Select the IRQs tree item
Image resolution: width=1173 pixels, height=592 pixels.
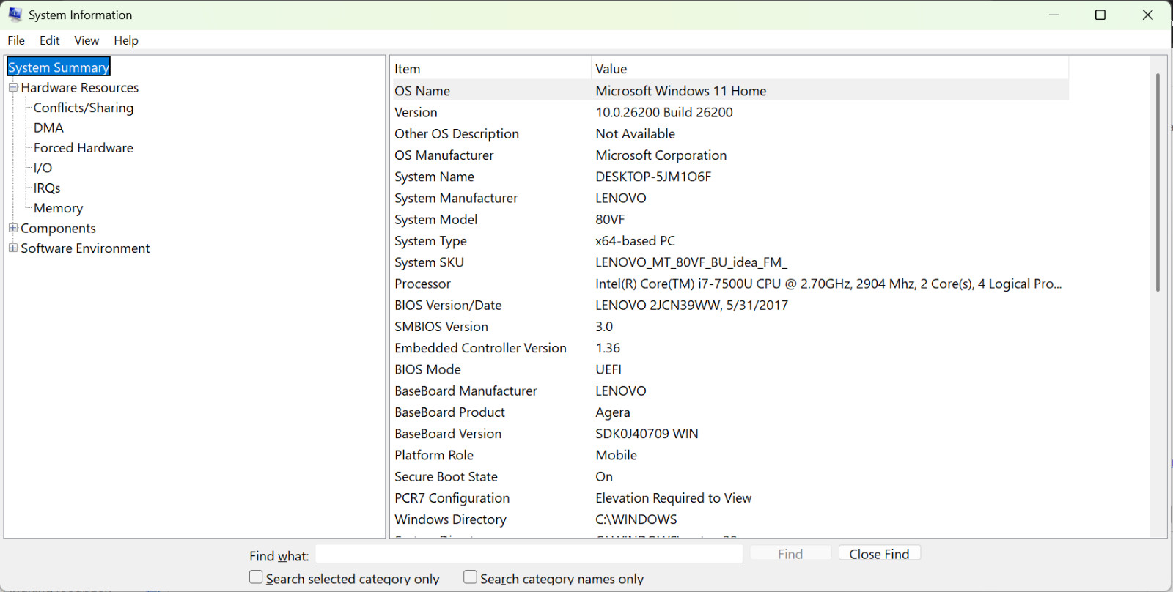point(47,188)
